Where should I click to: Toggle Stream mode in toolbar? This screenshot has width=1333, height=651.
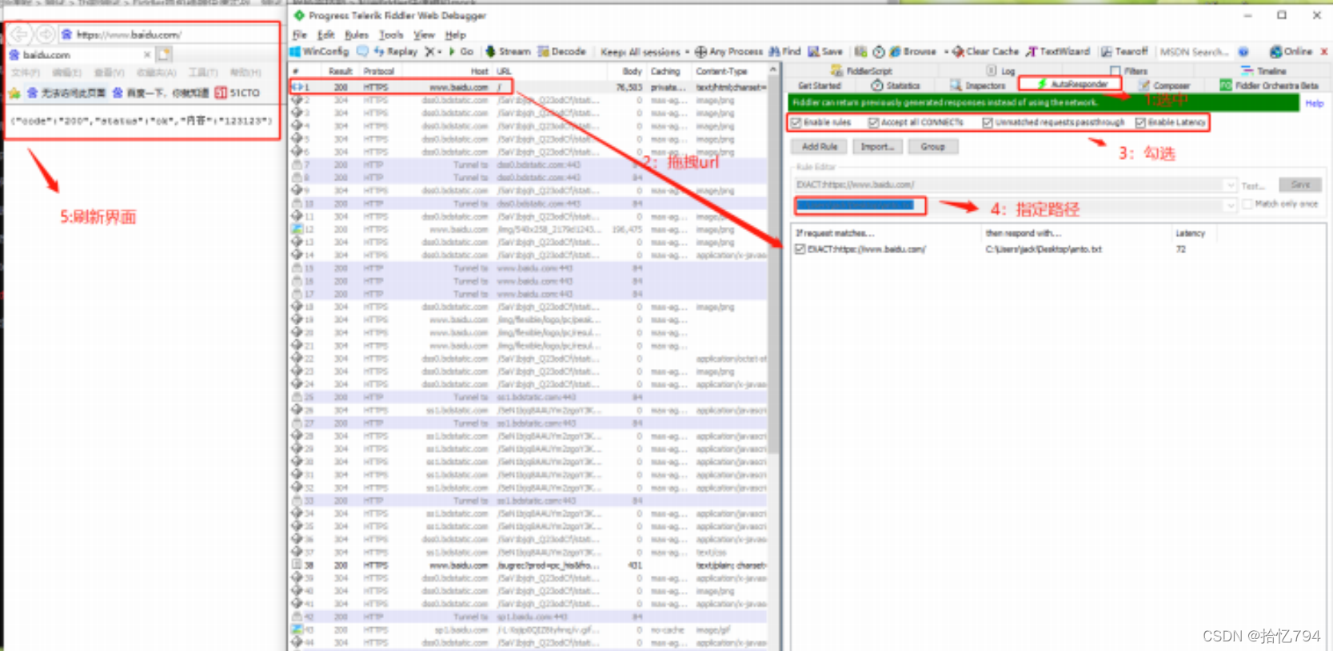[x=508, y=51]
